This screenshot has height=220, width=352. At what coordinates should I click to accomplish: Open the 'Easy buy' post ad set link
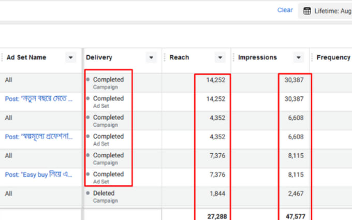39,174
